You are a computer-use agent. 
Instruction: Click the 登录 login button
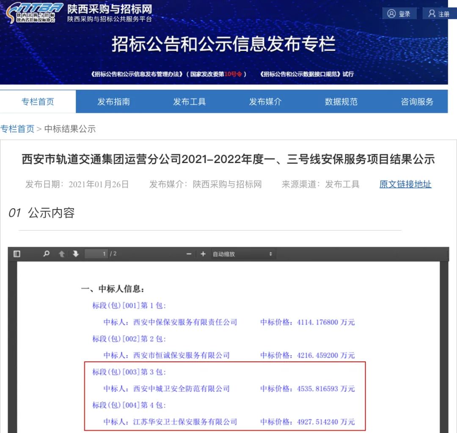(x=399, y=14)
